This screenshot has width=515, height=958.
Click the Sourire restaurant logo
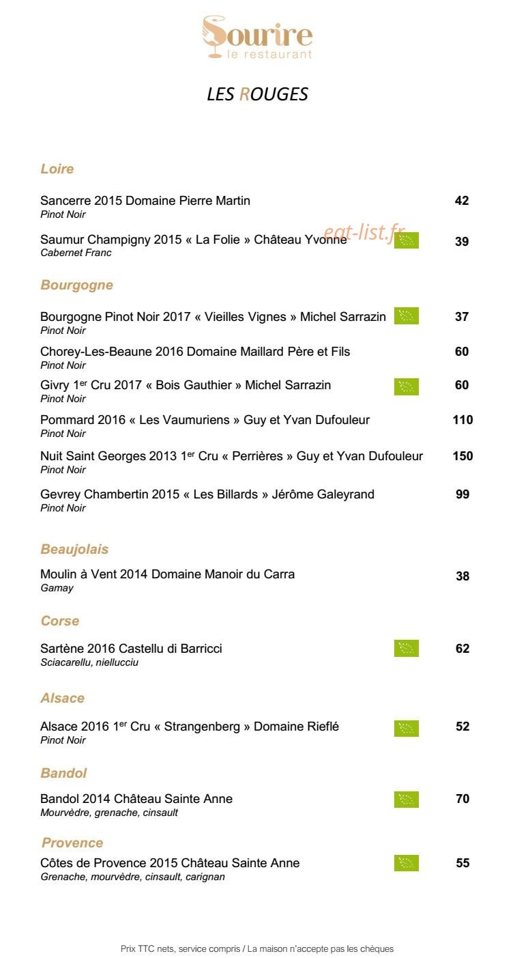pyautogui.click(x=257, y=38)
